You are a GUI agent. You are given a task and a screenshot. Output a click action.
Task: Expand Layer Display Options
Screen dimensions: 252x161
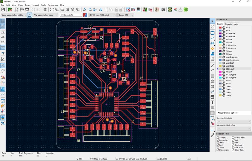pos(228,113)
